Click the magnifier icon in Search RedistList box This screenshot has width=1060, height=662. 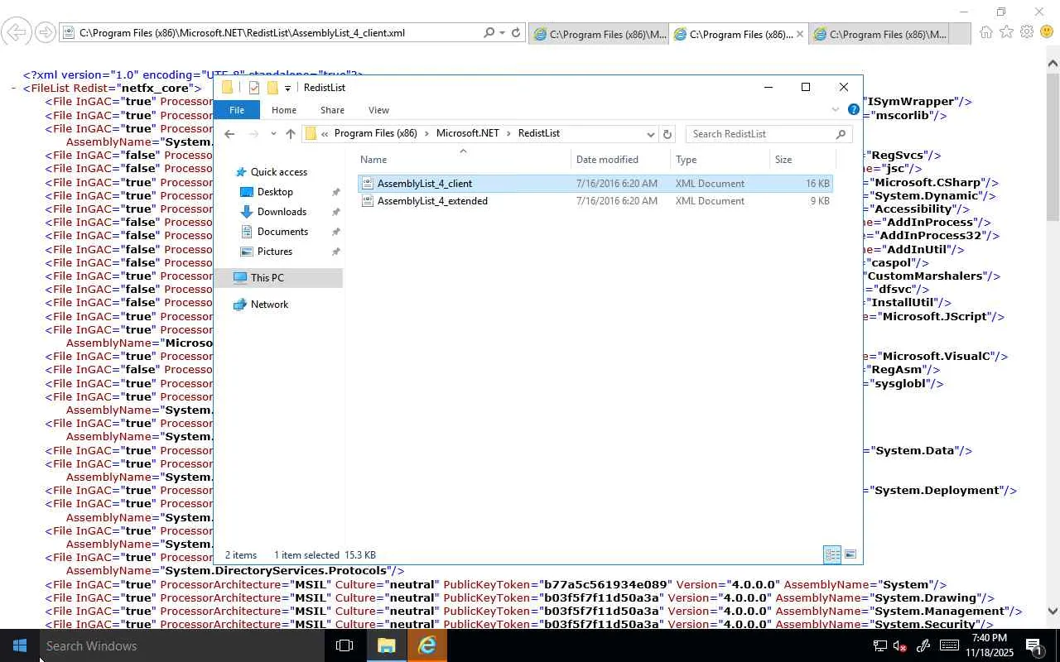(x=841, y=134)
